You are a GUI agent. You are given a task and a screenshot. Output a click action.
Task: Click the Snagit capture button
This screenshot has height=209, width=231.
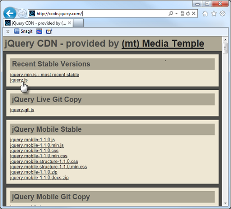coord(23,31)
